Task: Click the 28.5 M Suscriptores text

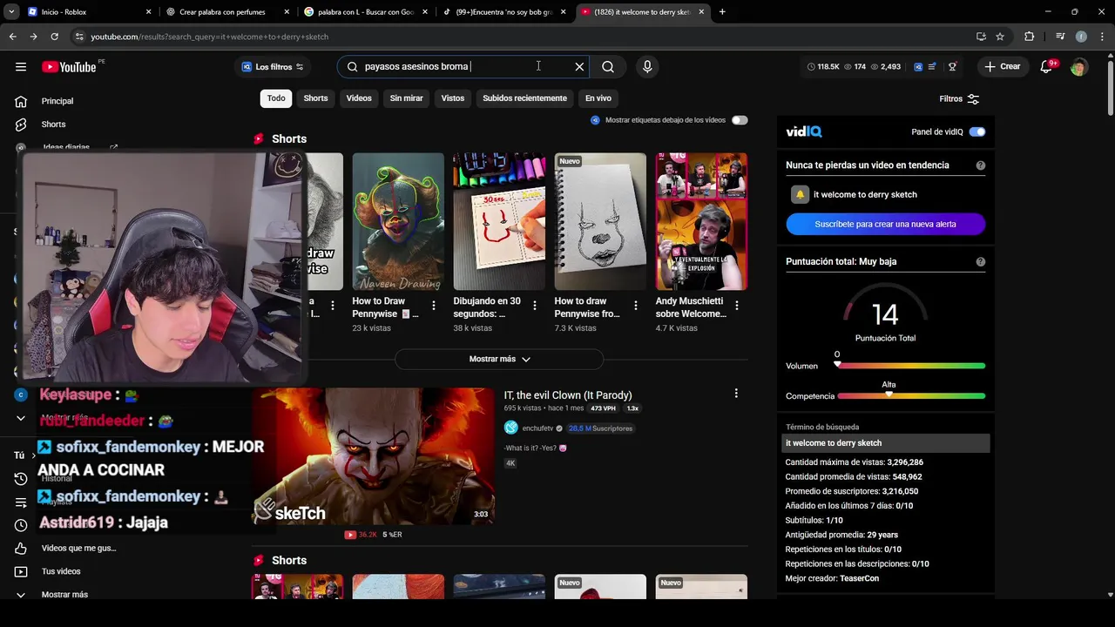Action: [600, 428]
